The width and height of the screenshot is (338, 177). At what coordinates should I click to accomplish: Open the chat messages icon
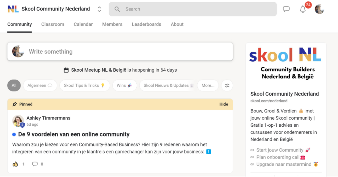286,9
